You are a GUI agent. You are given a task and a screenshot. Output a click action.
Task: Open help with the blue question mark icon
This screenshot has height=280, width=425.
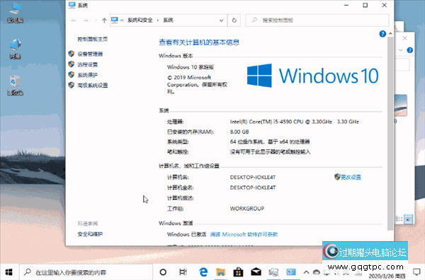point(382,34)
